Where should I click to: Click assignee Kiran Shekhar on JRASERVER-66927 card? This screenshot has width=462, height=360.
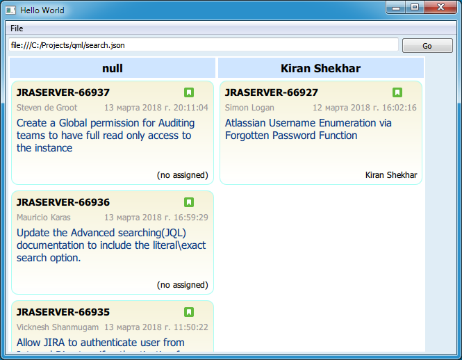click(x=391, y=175)
